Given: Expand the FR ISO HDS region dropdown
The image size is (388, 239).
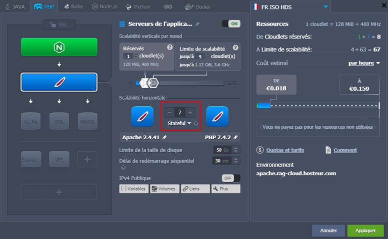Looking at the screenshot, I should click(326, 7).
